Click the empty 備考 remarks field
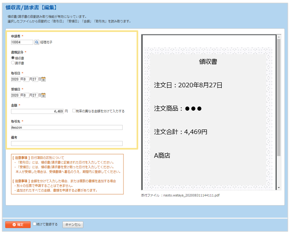This screenshot has height=234, width=290. (x=67, y=143)
